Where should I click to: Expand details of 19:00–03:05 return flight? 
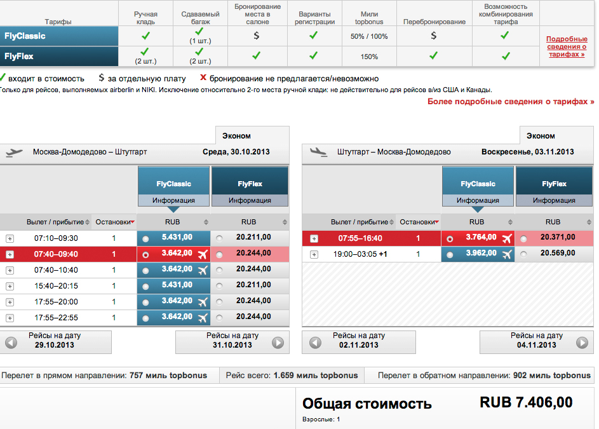(314, 254)
